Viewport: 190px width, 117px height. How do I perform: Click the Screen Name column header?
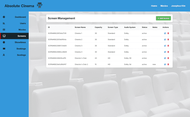(80, 27)
